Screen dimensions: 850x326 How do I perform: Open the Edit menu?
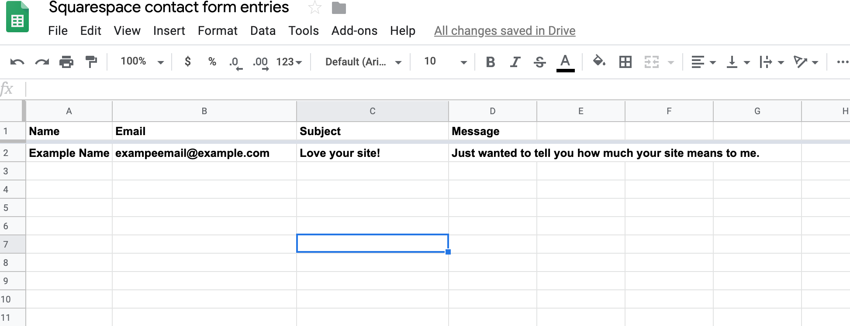tap(90, 31)
